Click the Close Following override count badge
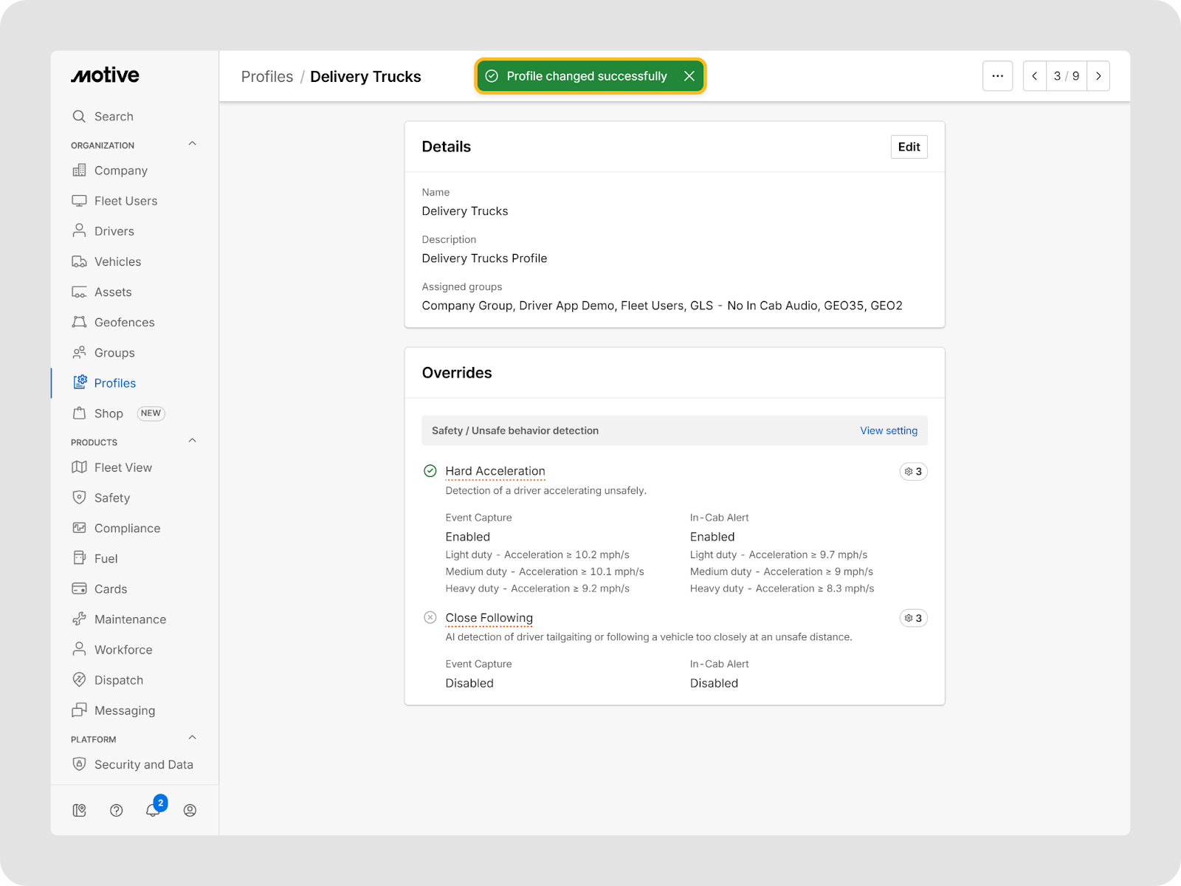This screenshot has height=886, width=1181. [913, 618]
